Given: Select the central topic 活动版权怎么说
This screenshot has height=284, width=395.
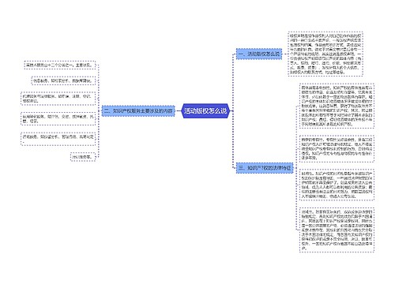Looking at the screenshot, I should [x=205, y=110].
